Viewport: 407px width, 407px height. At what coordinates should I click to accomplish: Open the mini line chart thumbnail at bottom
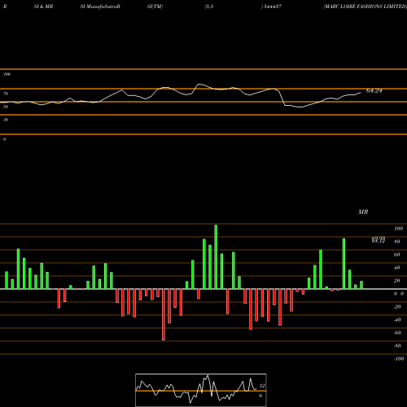point(201,390)
